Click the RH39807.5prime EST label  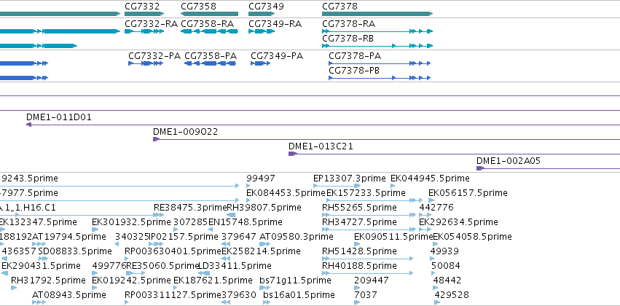pos(264,208)
